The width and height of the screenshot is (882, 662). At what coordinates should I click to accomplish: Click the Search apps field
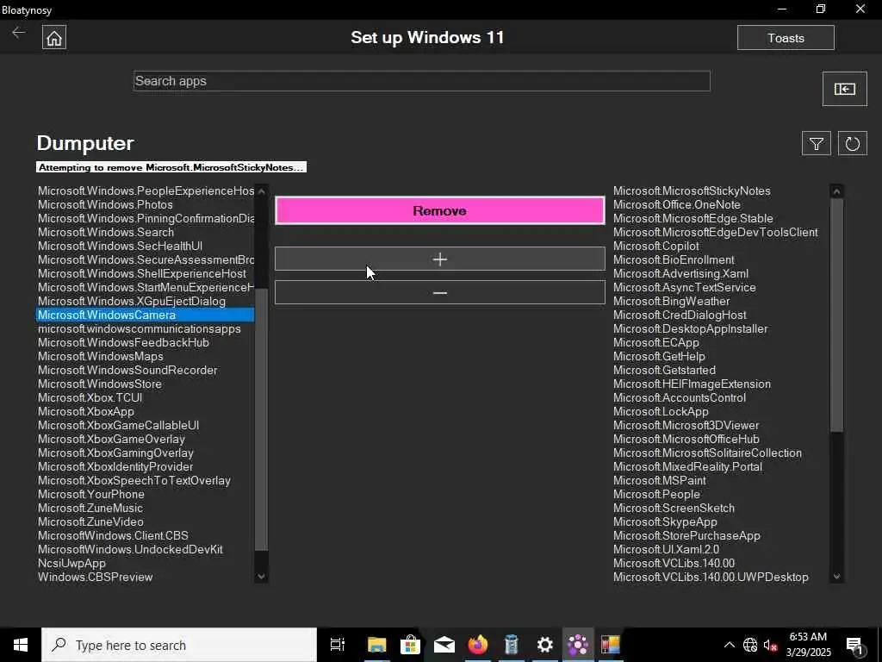pos(422,81)
